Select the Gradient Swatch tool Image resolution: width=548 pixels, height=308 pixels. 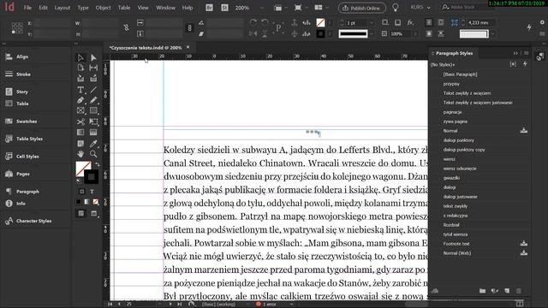point(80,133)
